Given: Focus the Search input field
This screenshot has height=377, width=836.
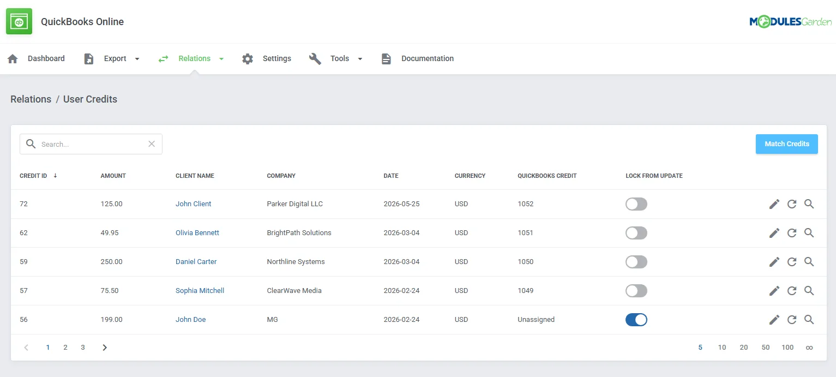Looking at the screenshot, I should (91, 144).
